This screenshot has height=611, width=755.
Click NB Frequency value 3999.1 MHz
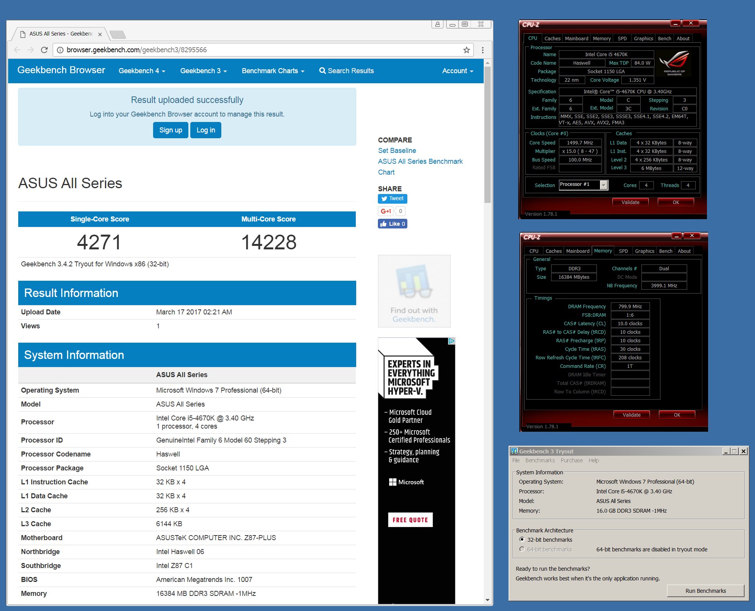(x=664, y=285)
